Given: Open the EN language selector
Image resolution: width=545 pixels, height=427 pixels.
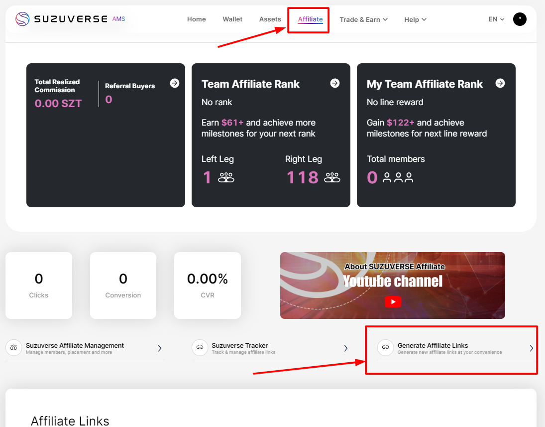Looking at the screenshot, I should coord(496,19).
